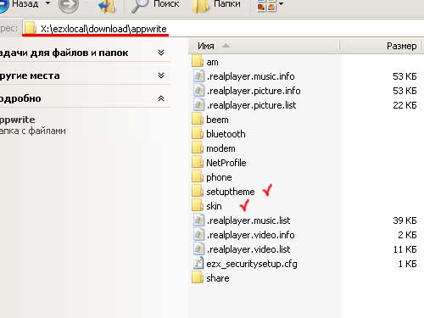
Task: Select the NetProfile folder icon
Action: click(x=198, y=163)
